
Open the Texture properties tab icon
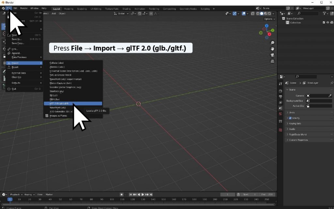coord(280,130)
